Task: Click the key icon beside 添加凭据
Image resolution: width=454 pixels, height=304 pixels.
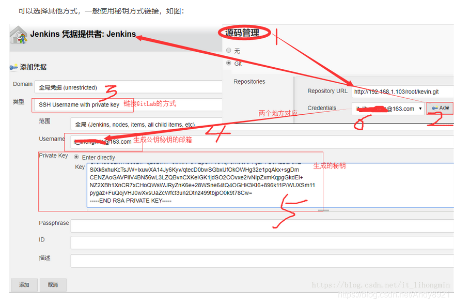Action: pyautogui.click(x=13, y=68)
